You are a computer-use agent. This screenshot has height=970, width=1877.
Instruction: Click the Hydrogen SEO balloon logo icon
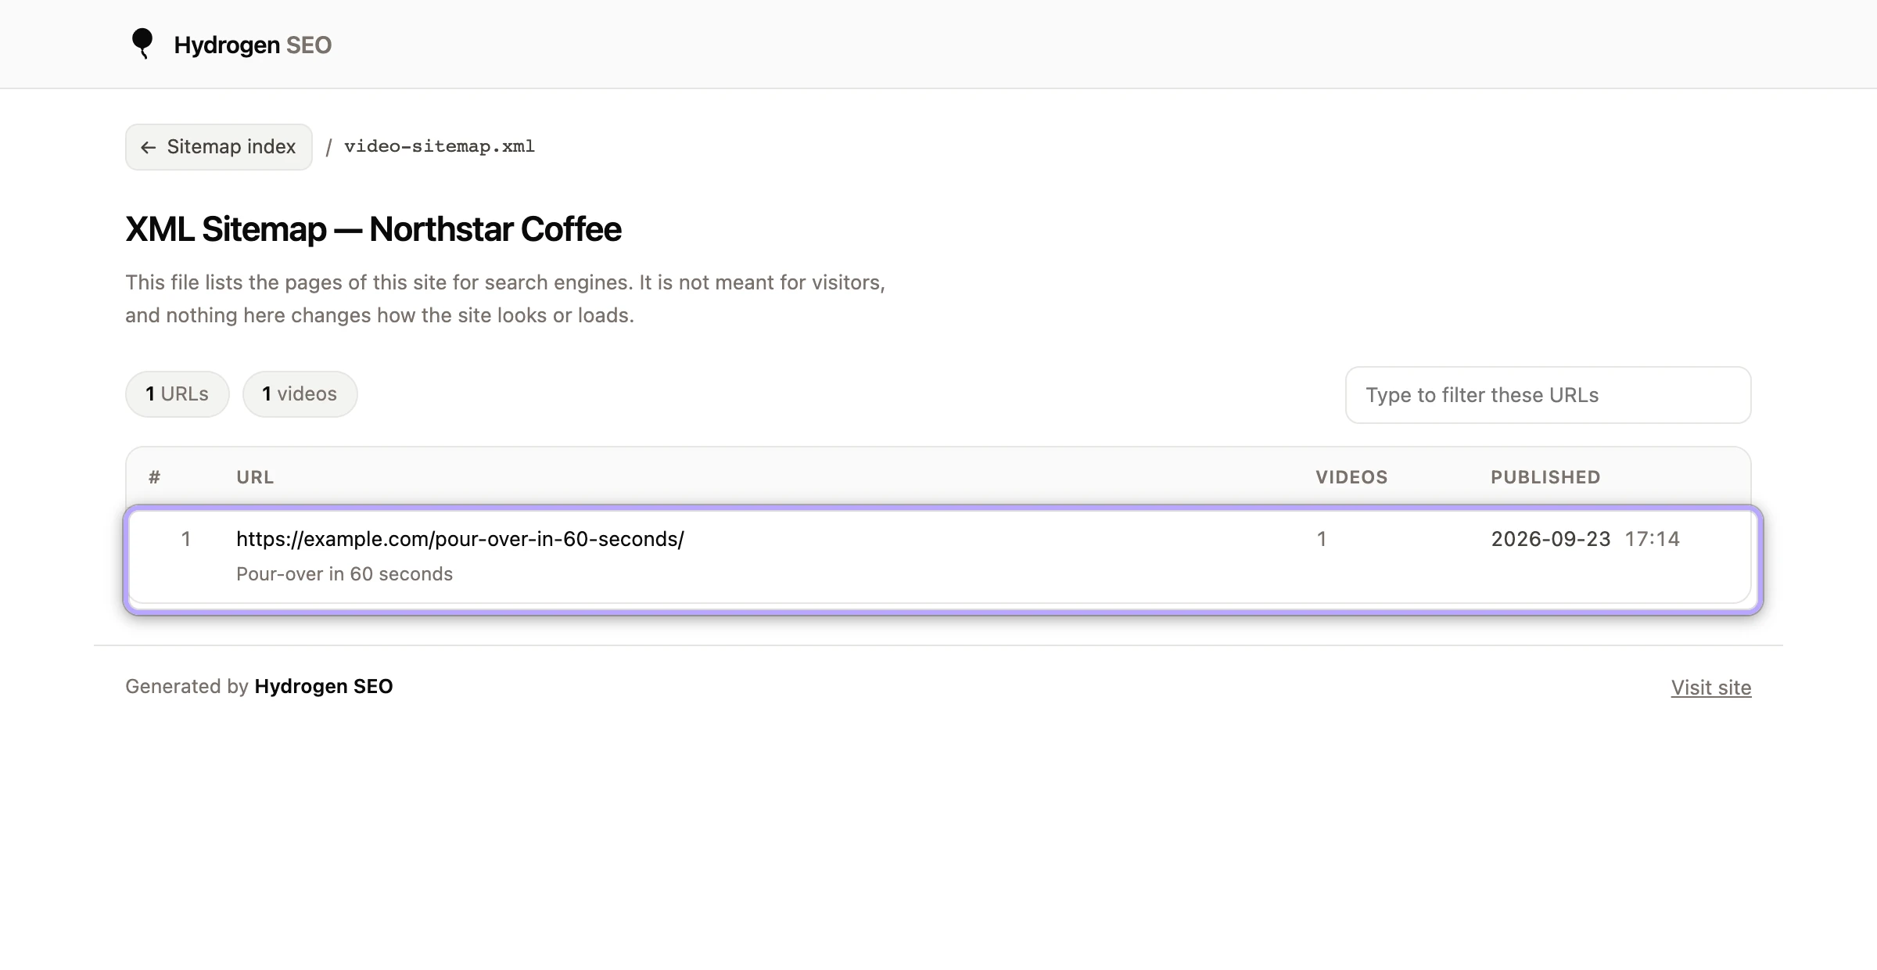coord(142,44)
